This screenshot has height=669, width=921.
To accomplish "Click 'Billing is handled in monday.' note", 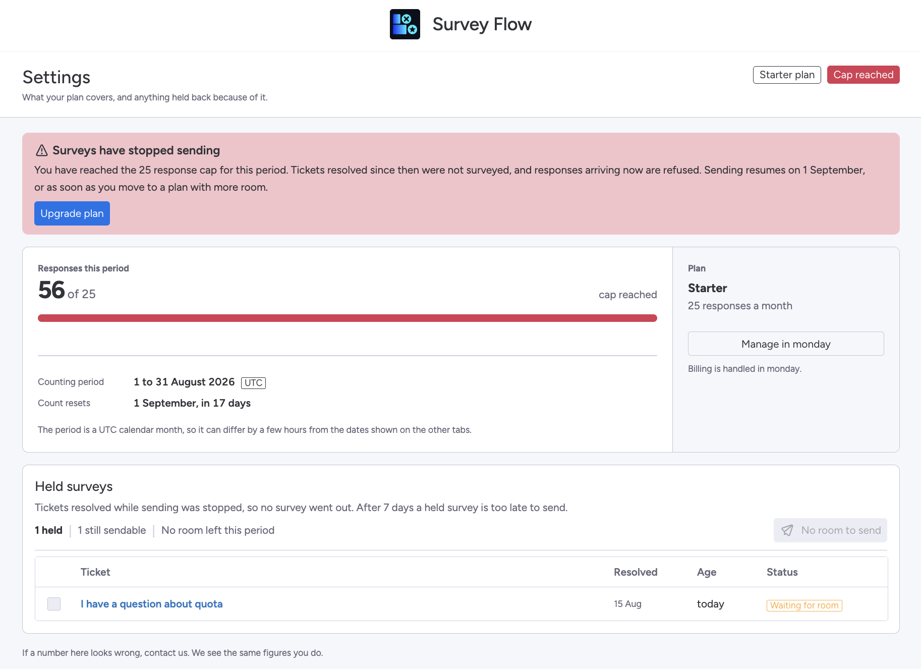I will (x=744, y=369).
